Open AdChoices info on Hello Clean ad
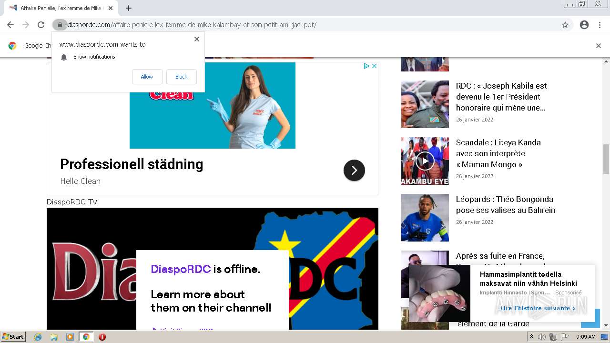This screenshot has height=343, width=610. pyautogui.click(x=366, y=66)
